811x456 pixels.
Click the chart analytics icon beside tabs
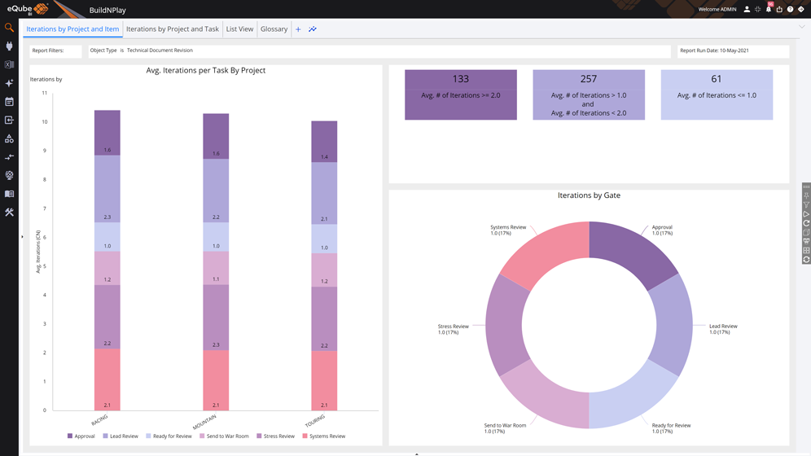coord(313,29)
